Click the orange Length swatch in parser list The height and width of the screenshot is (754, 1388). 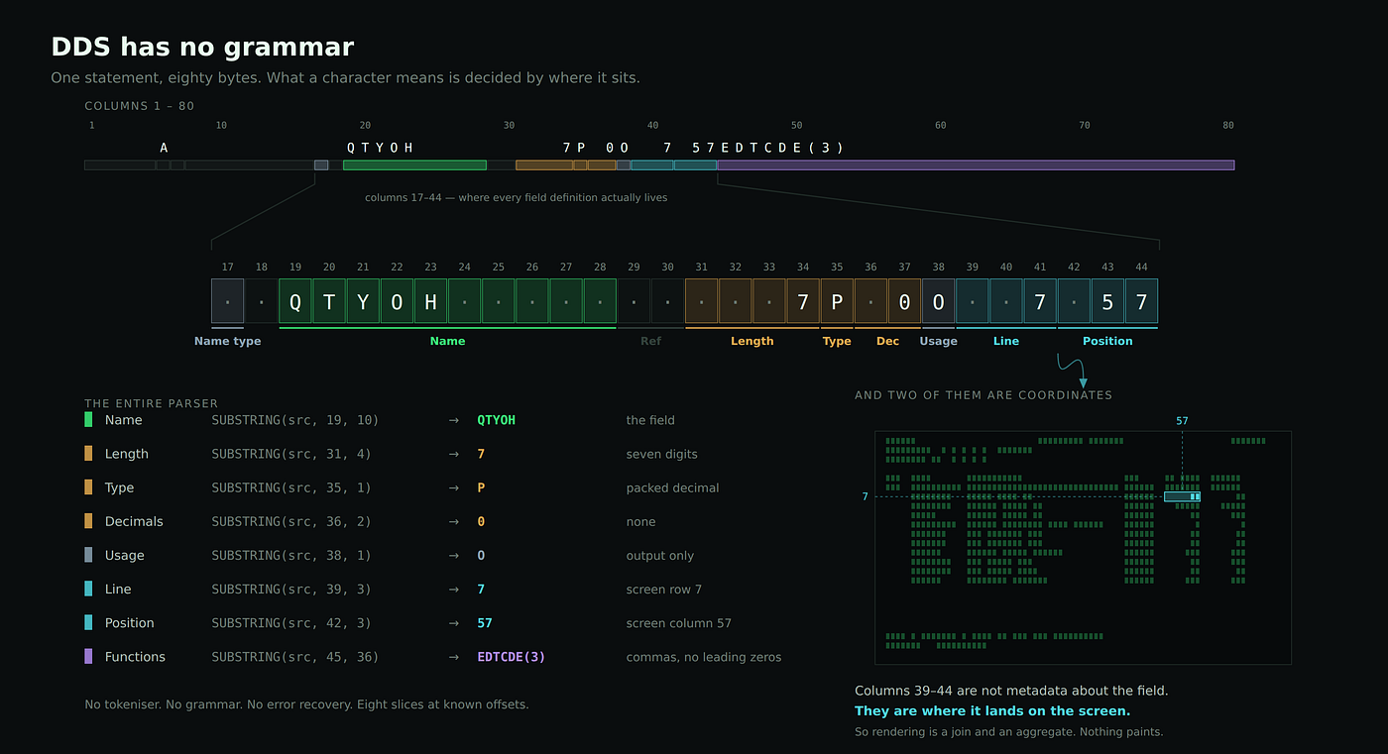coord(88,454)
